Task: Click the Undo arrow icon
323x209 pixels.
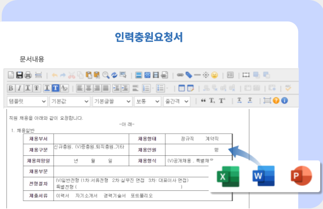Action: [x=54, y=75]
